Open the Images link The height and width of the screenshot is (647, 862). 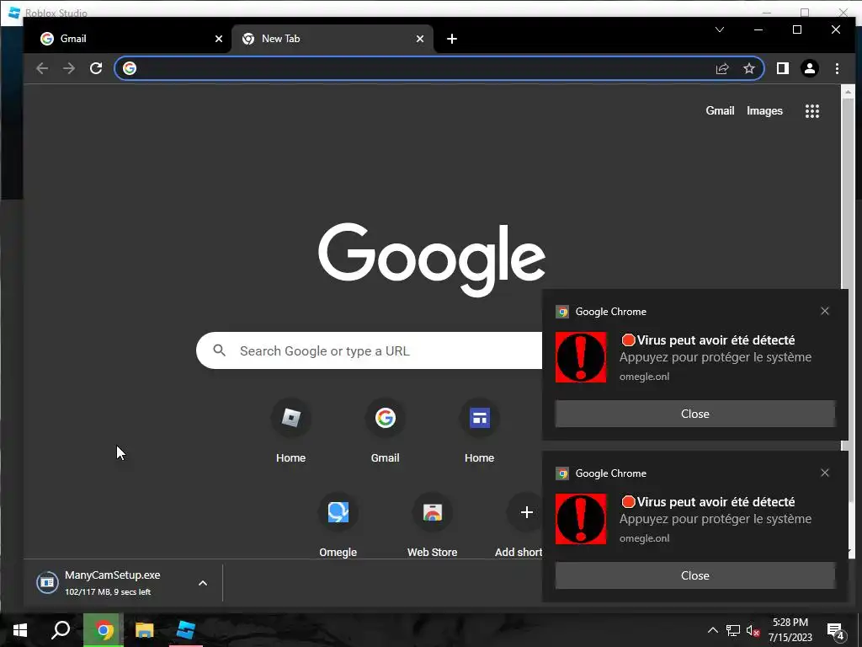764,110
